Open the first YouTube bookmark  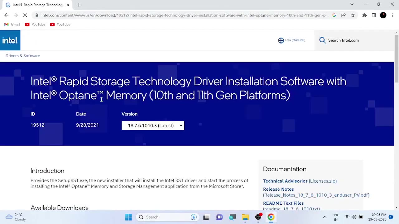click(x=35, y=25)
